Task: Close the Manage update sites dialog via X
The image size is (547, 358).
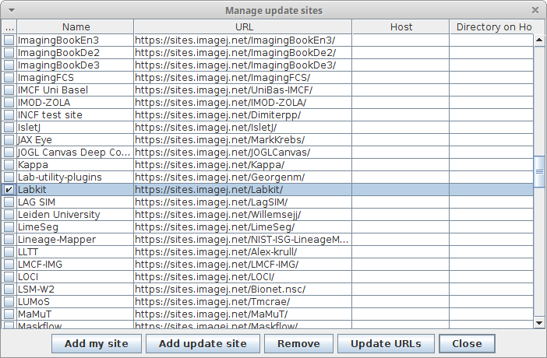Action: click(x=535, y=10)
